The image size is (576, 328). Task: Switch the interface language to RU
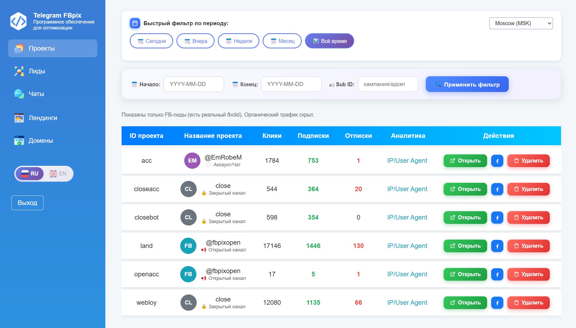click(30, 174)
